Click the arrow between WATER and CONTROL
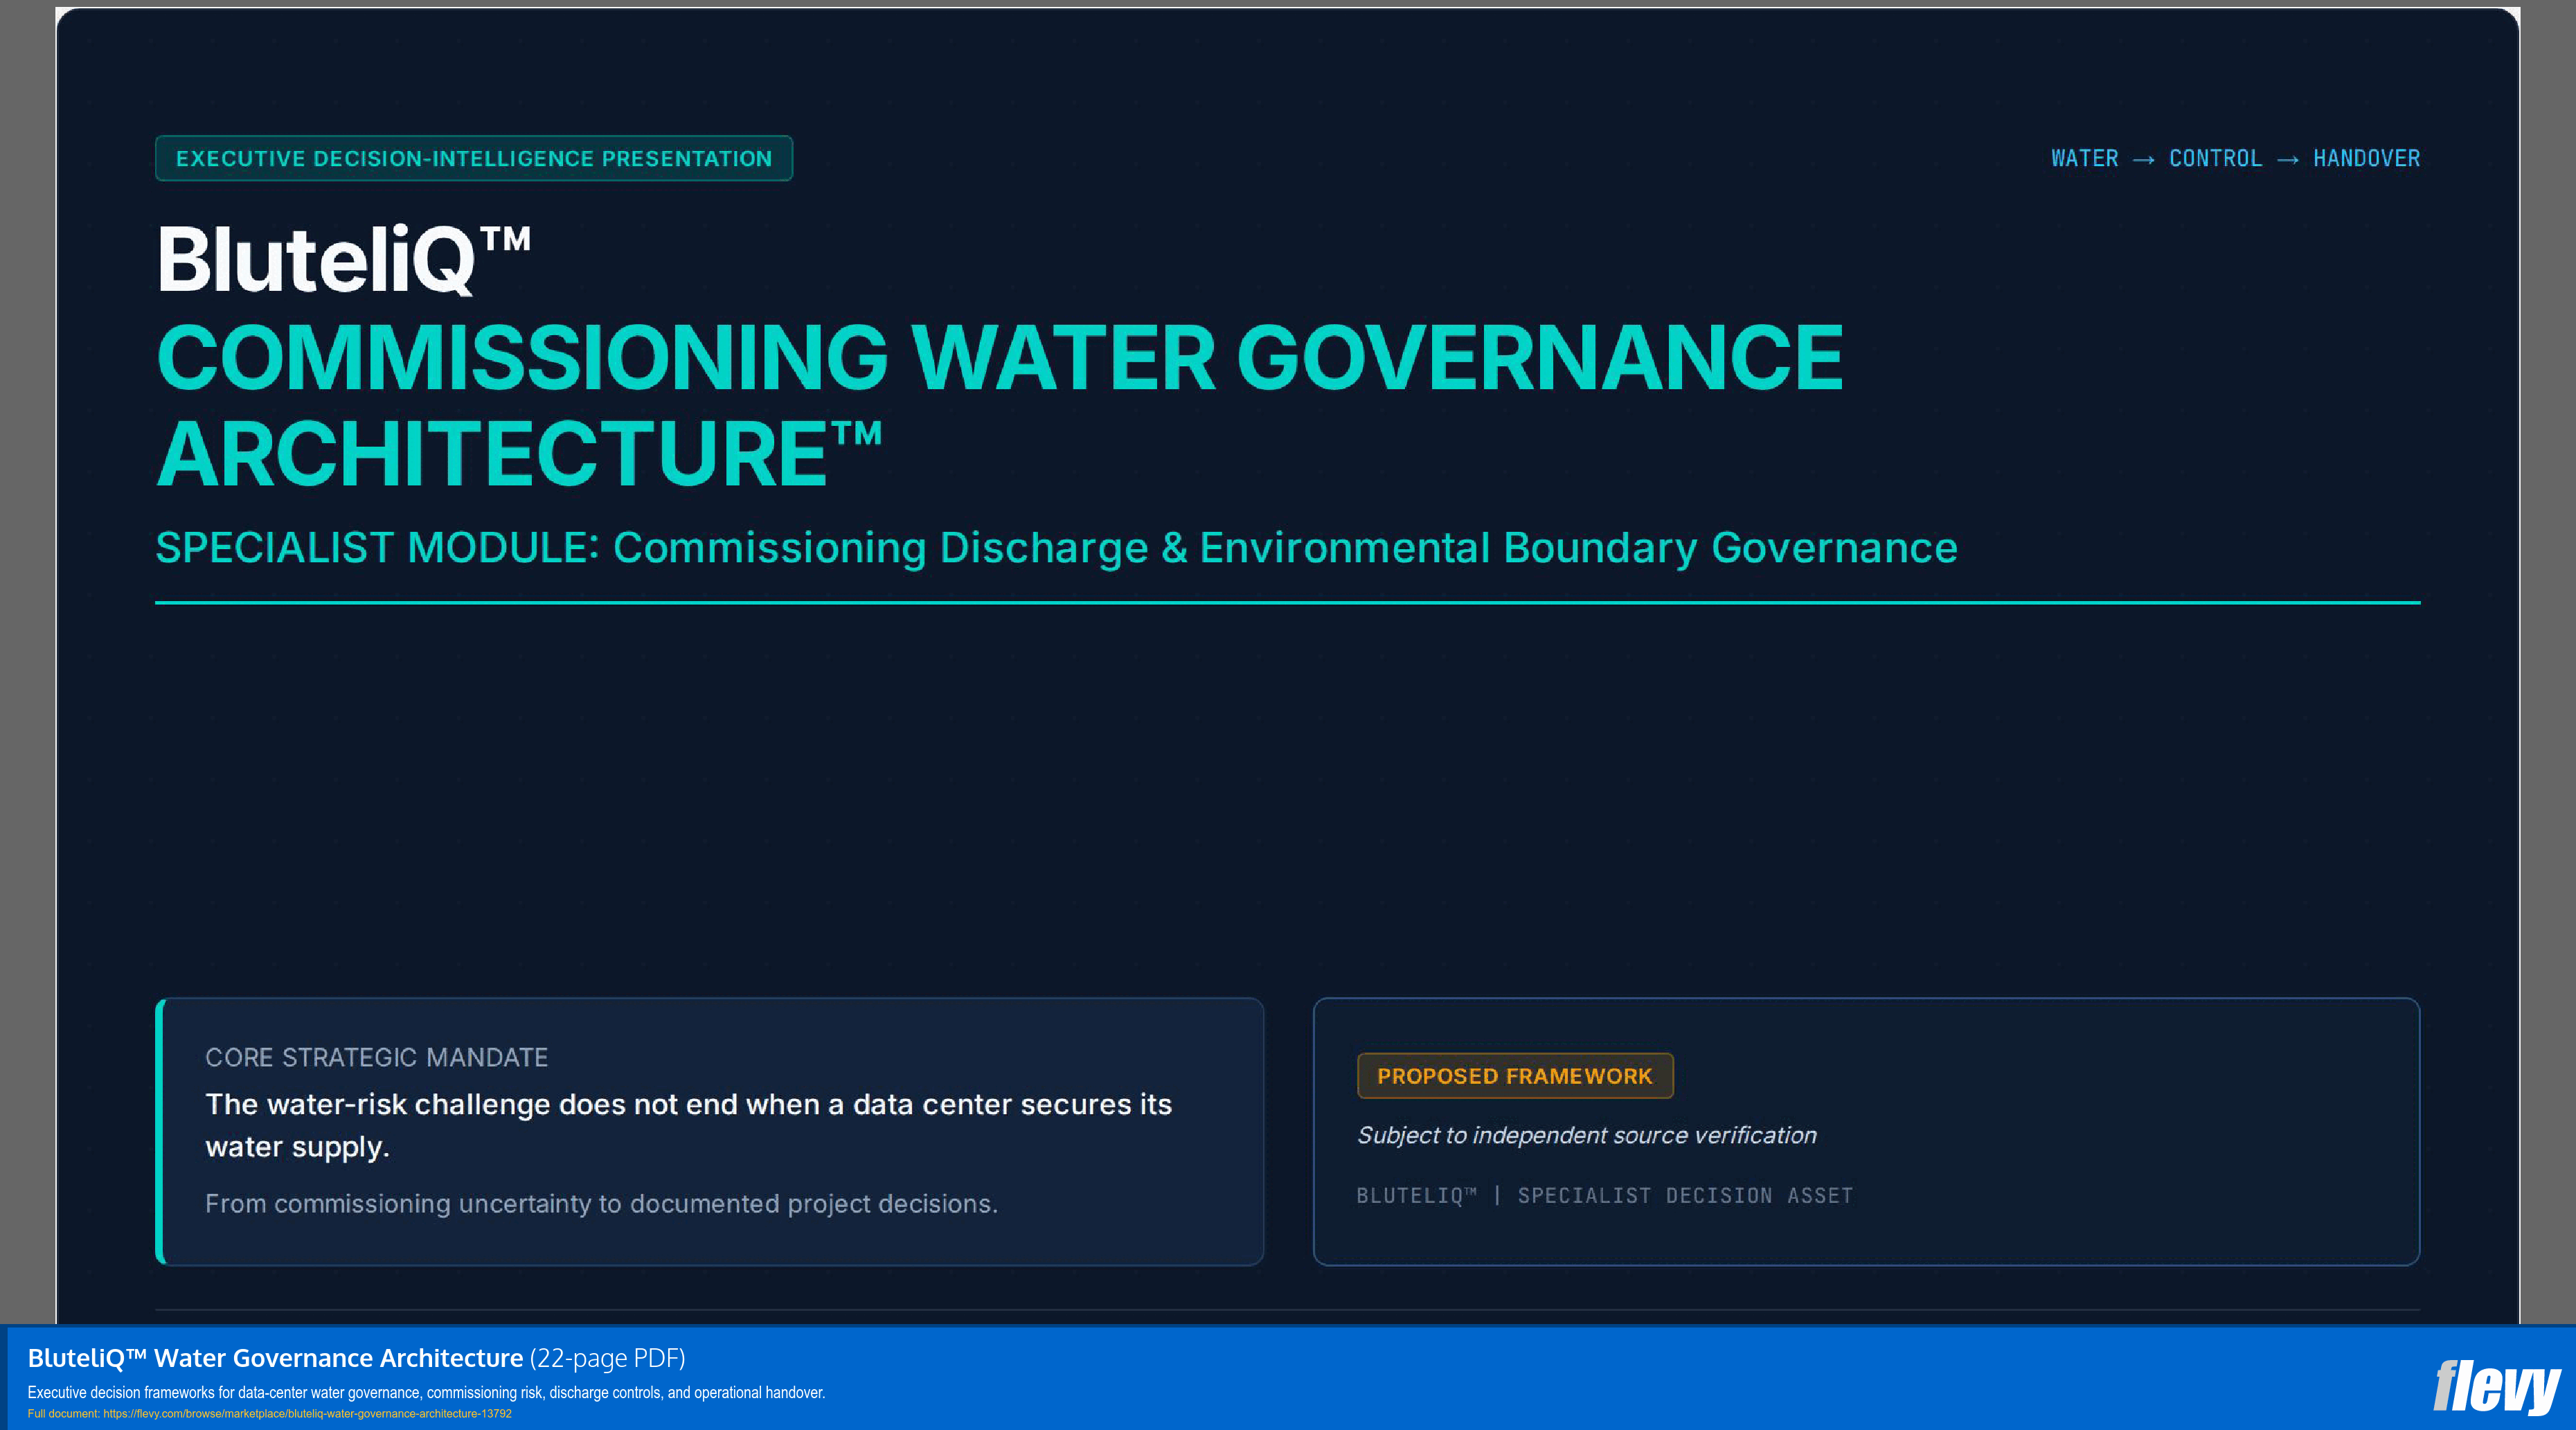The width and height of the screenshot is (2576, 1430). (x=2143, y=160)
